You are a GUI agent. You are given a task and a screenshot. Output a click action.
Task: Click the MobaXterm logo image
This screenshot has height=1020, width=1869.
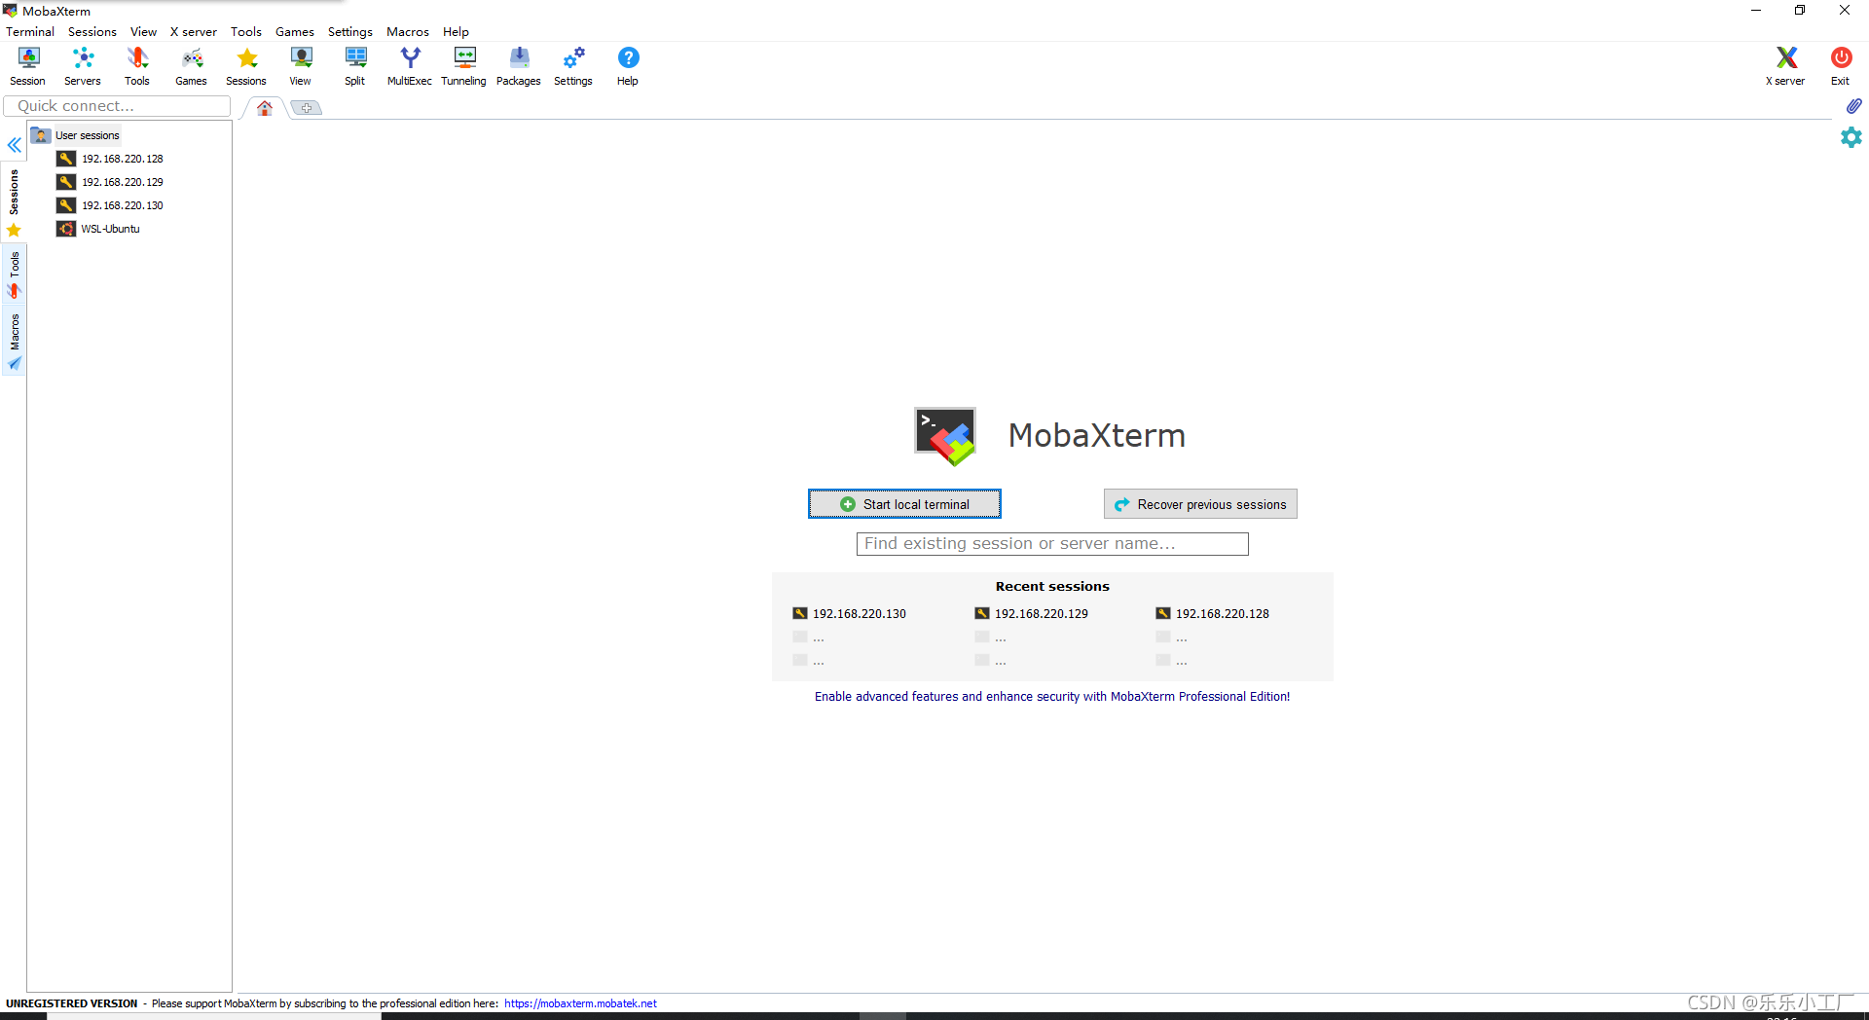[x=944, y=436]
